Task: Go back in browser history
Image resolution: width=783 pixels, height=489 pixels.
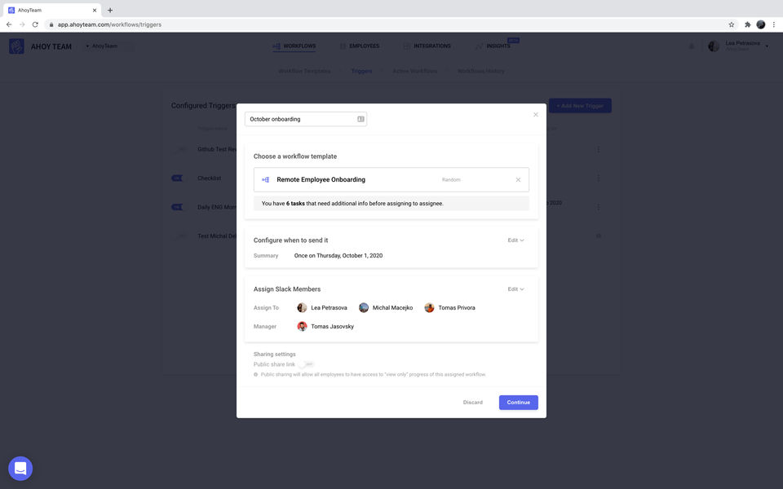Action: click(x=9, y=24)
